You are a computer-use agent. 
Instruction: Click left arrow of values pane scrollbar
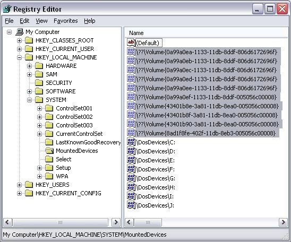coord(129,222)
